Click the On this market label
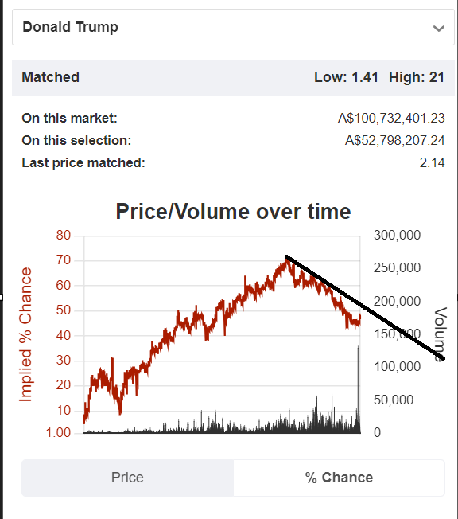The image size is (458, 519). tap(69, 118)
